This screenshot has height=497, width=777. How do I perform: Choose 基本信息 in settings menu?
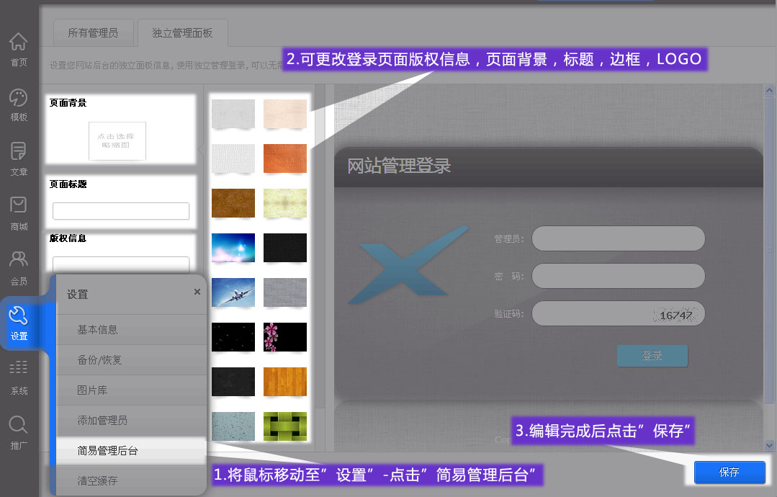pos(97,330)
